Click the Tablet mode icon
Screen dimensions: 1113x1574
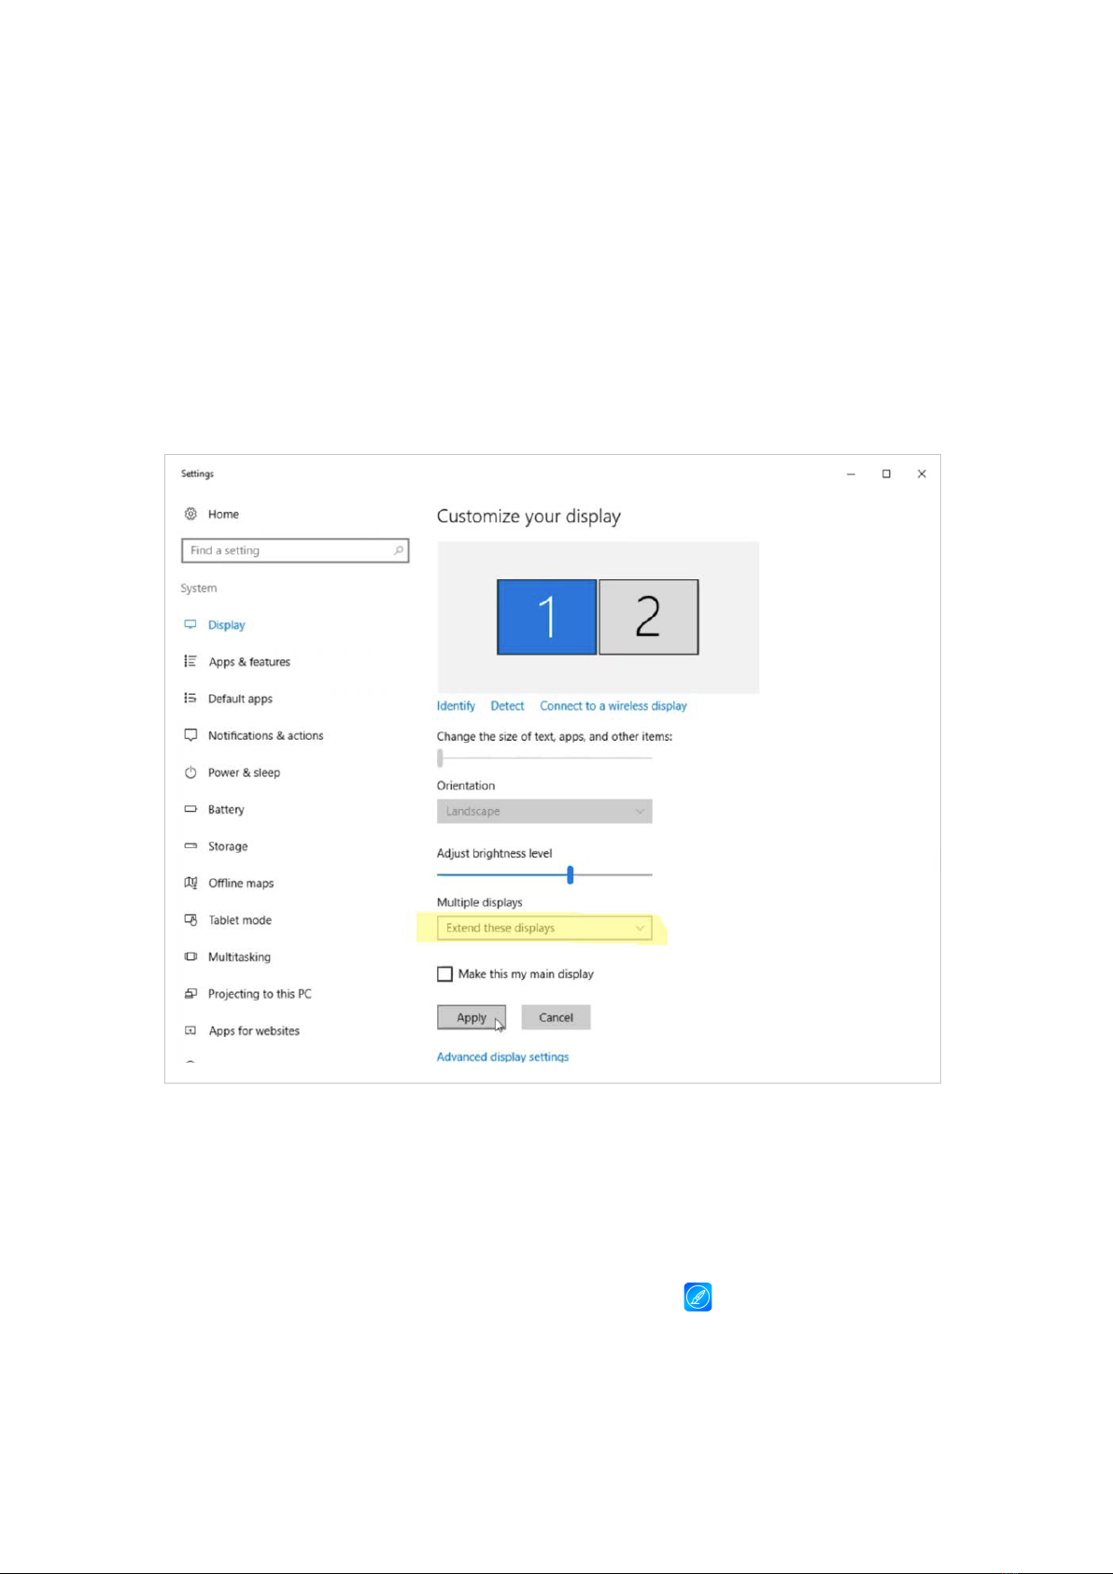point(190,920)
